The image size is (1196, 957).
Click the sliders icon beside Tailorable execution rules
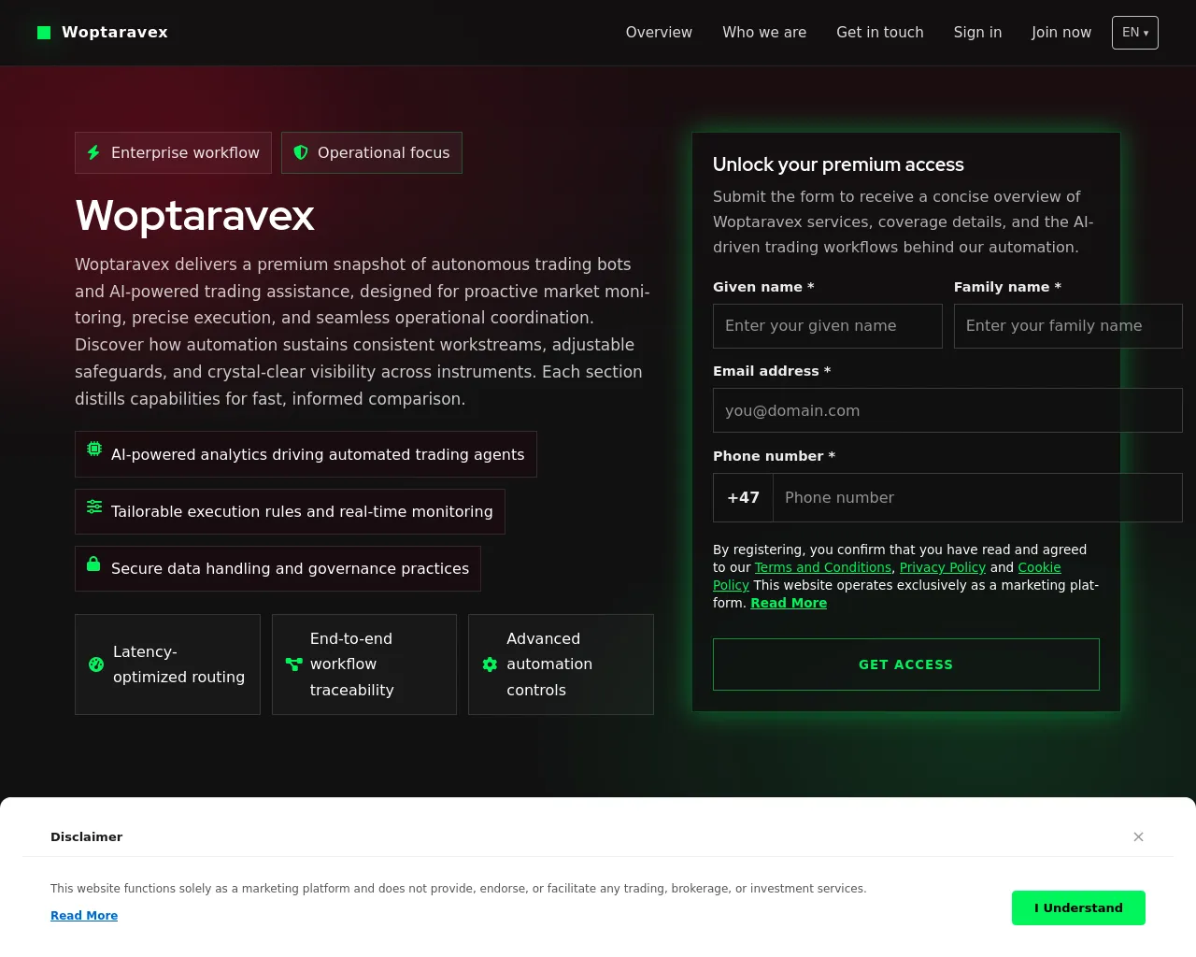[x=94, y=507]
